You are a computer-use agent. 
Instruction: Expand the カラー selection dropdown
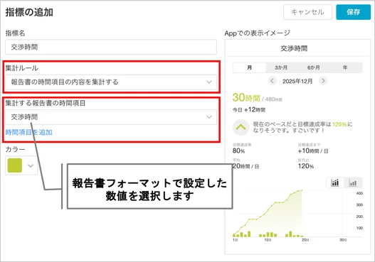point(21,165)
